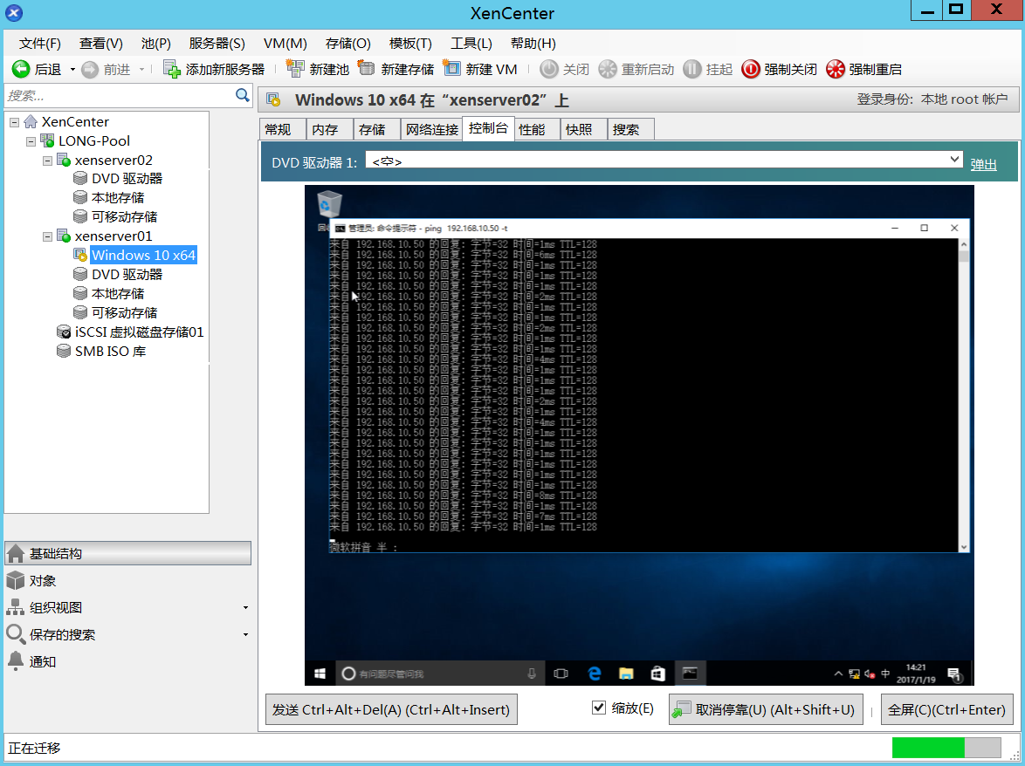Open the VM Start button in console
Viewport: 1025px width, 766px height.
click(x=320, y=674)
